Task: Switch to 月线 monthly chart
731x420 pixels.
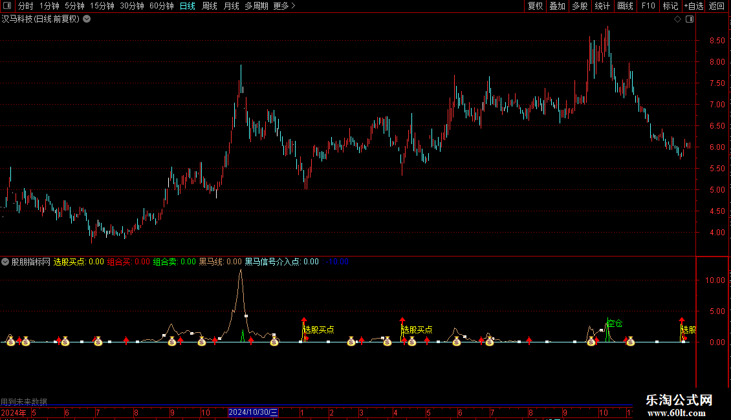Action: point(231,6)
